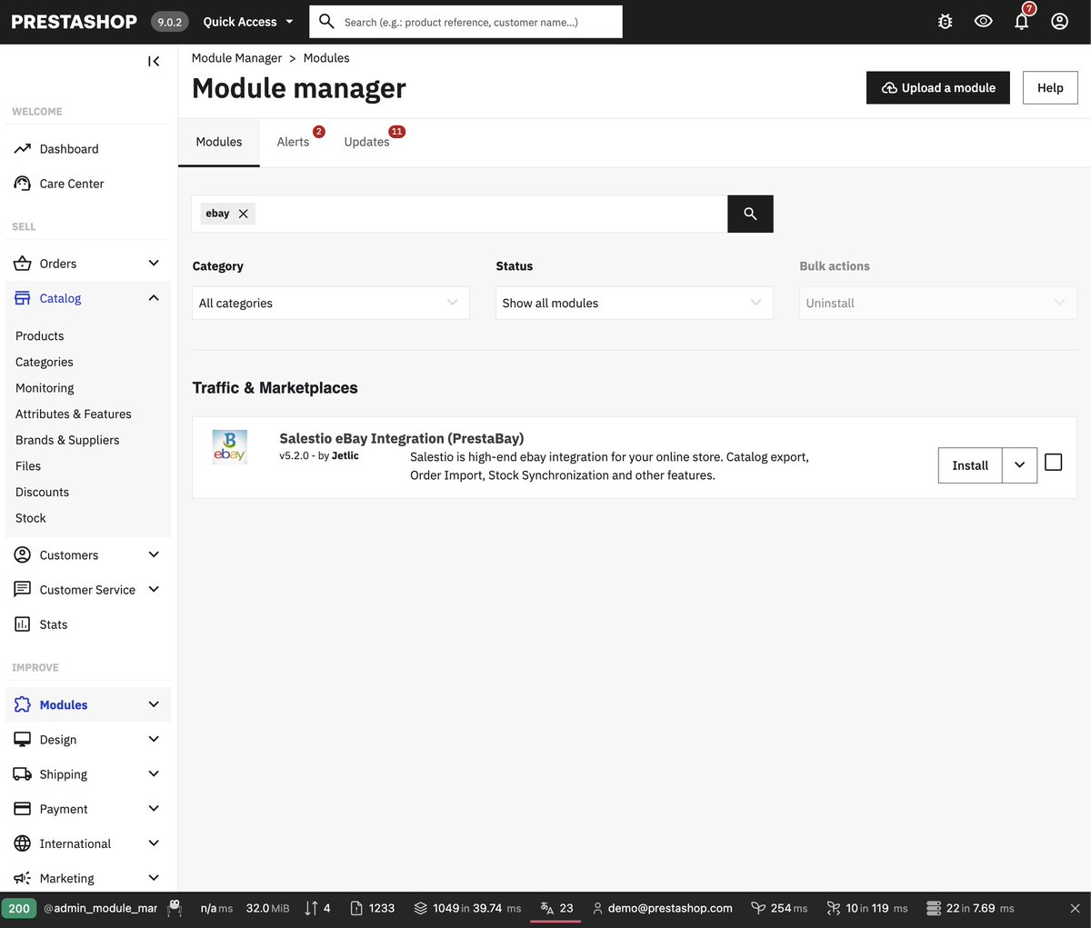Open the debug mode bug icon
The image size is (1091, 928).
pos(946,22)
